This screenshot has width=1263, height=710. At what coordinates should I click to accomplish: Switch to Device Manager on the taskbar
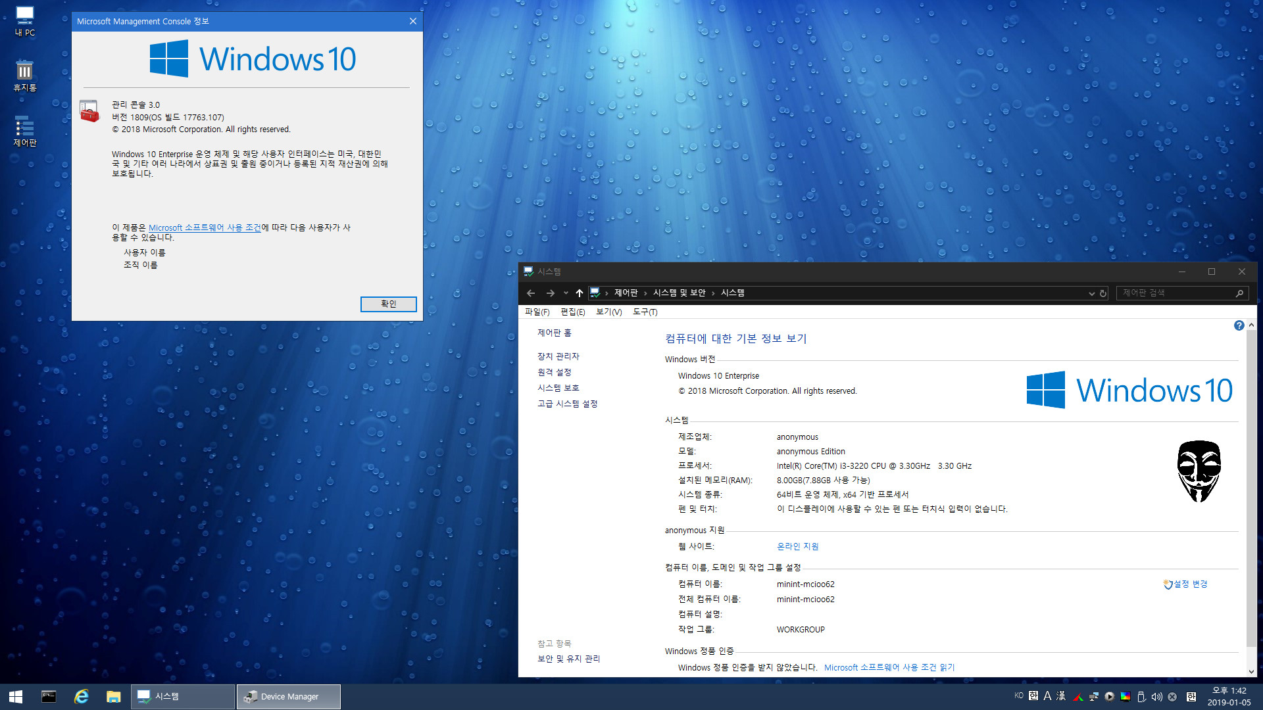[289, 697]
